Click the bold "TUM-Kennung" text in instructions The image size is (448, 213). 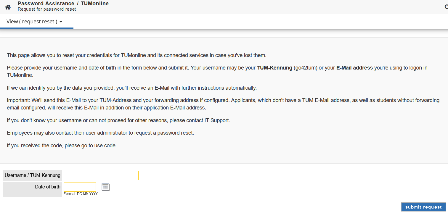274,68
